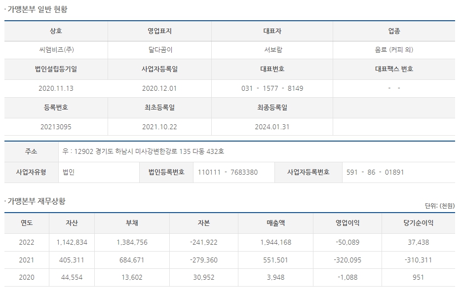The width and height of the screenshot is (462, 293).
Task: Click the 대표팩스 번호 header cell
Action: click(x=394, y=69)
